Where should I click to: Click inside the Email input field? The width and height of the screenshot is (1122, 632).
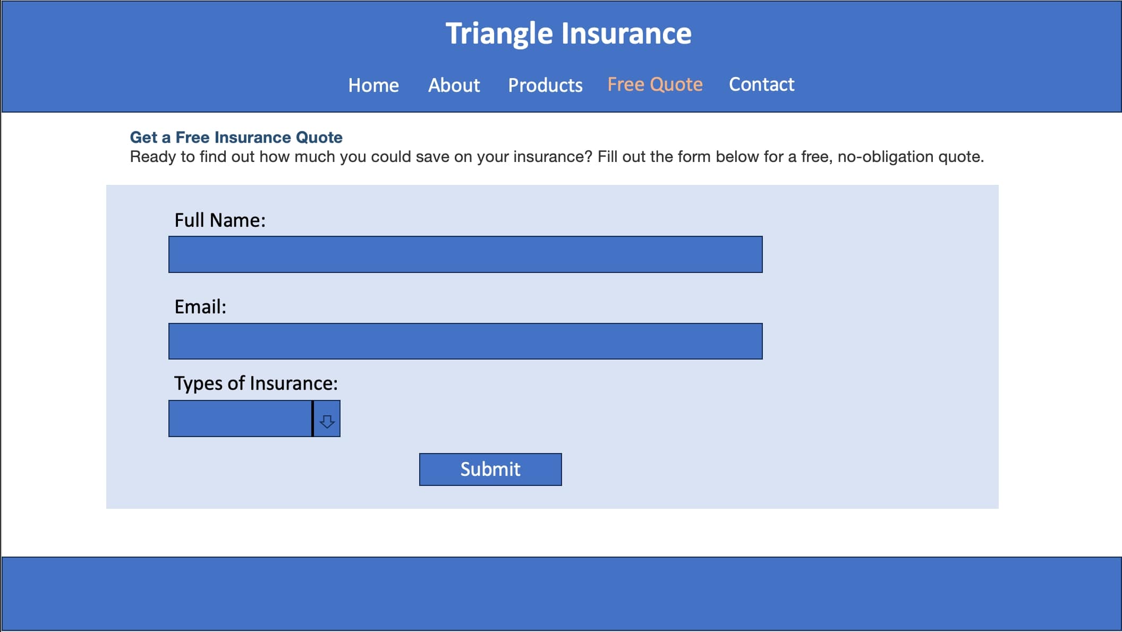pos(465,340)
